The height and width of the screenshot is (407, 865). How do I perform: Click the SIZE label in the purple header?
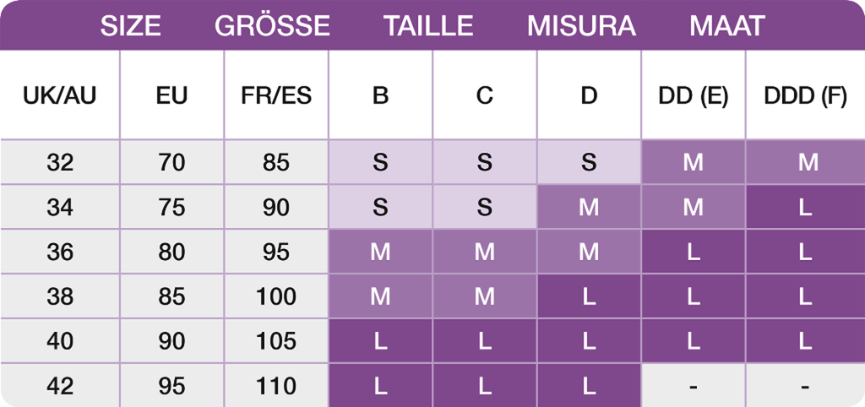[131, 26]
